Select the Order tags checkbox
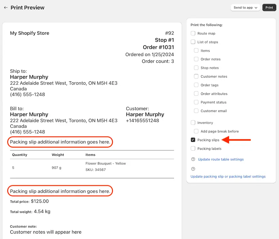Image resolution: width=279 pixels, height=239 pixels. click(196, 85)
